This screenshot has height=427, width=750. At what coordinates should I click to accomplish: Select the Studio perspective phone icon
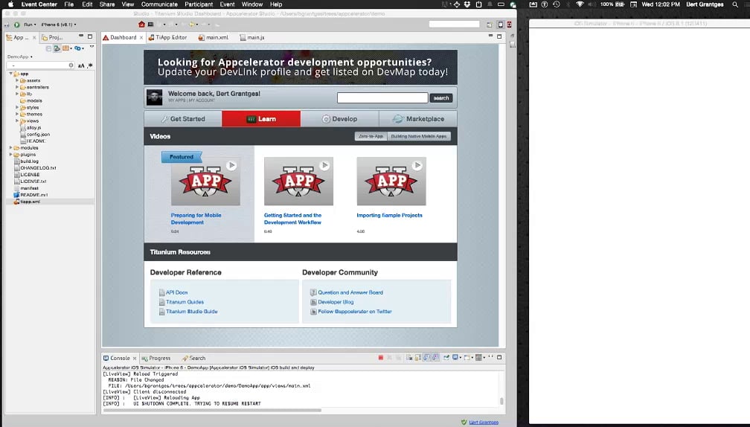[x=500, y=25]
